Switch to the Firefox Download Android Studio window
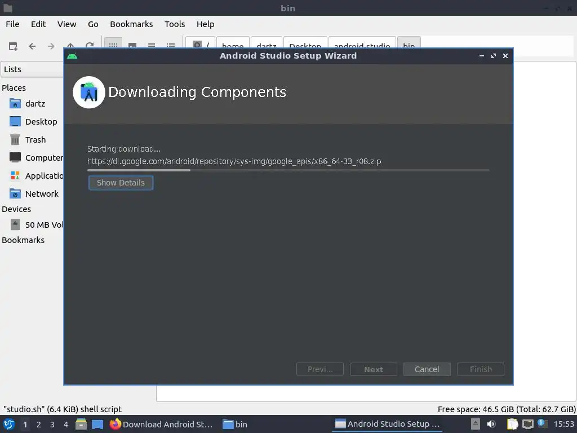This screenshot has height=433, width=577. tap(161, 424)
